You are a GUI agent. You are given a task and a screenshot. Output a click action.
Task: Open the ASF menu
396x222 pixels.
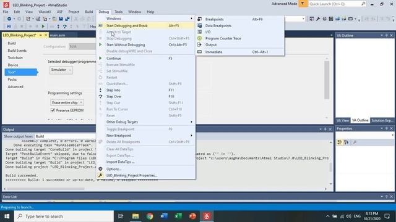click(59, 12)
